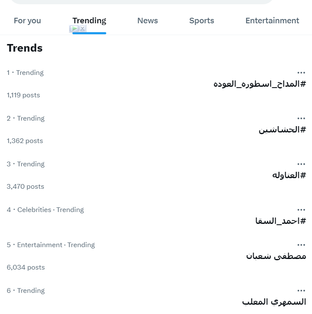Open more options for trend #1
The width and height of the screenshot is (312, 314).
301,73
